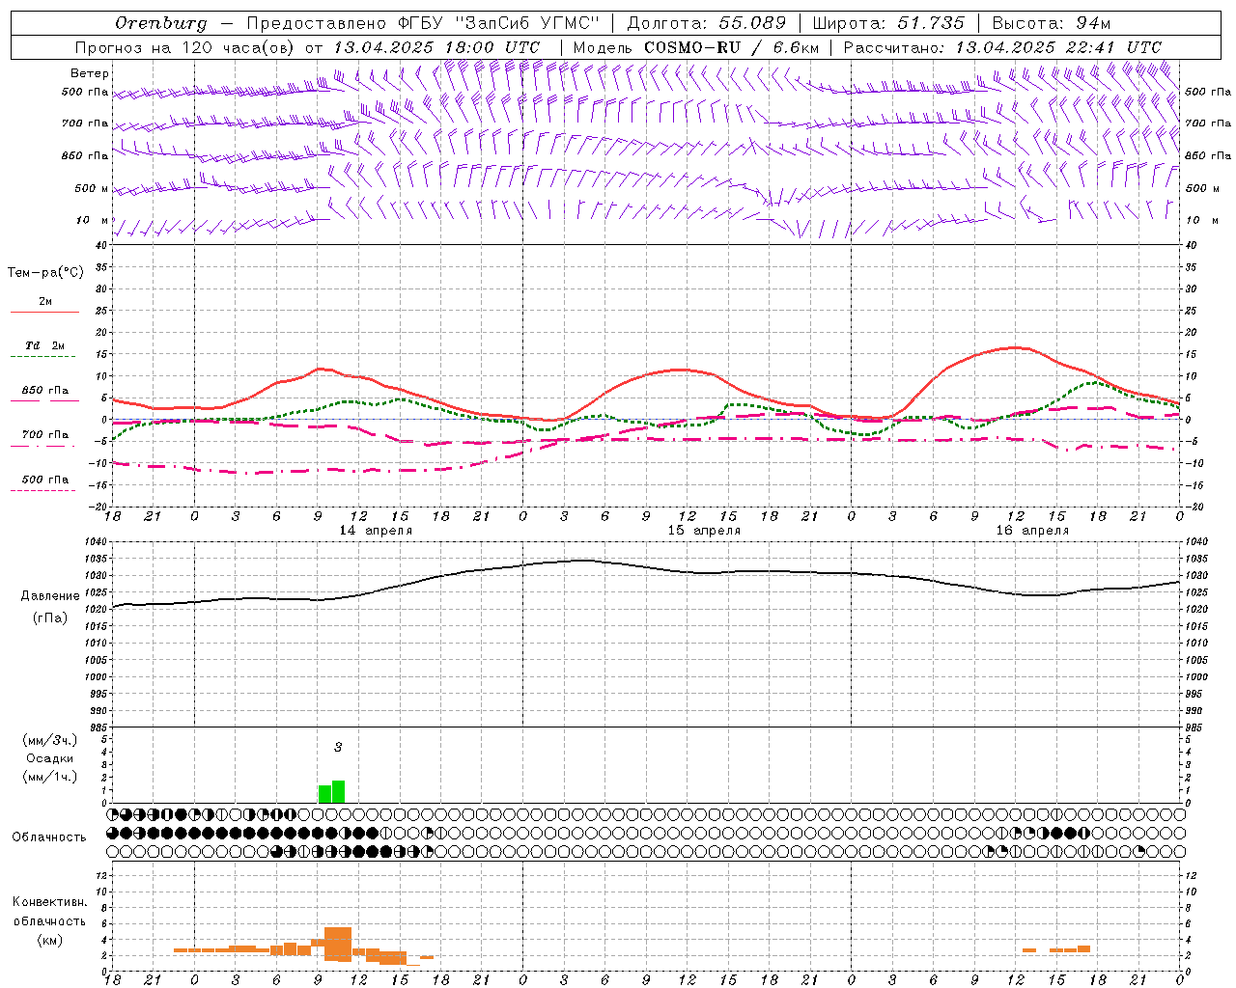Click the '(мм/3ч.)' precipitation unit label
Image resolution: width=1236 pixels, height=988 pixels.
[x=50, y=740]
